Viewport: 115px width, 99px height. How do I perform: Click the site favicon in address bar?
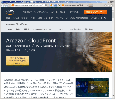(13, 5)
